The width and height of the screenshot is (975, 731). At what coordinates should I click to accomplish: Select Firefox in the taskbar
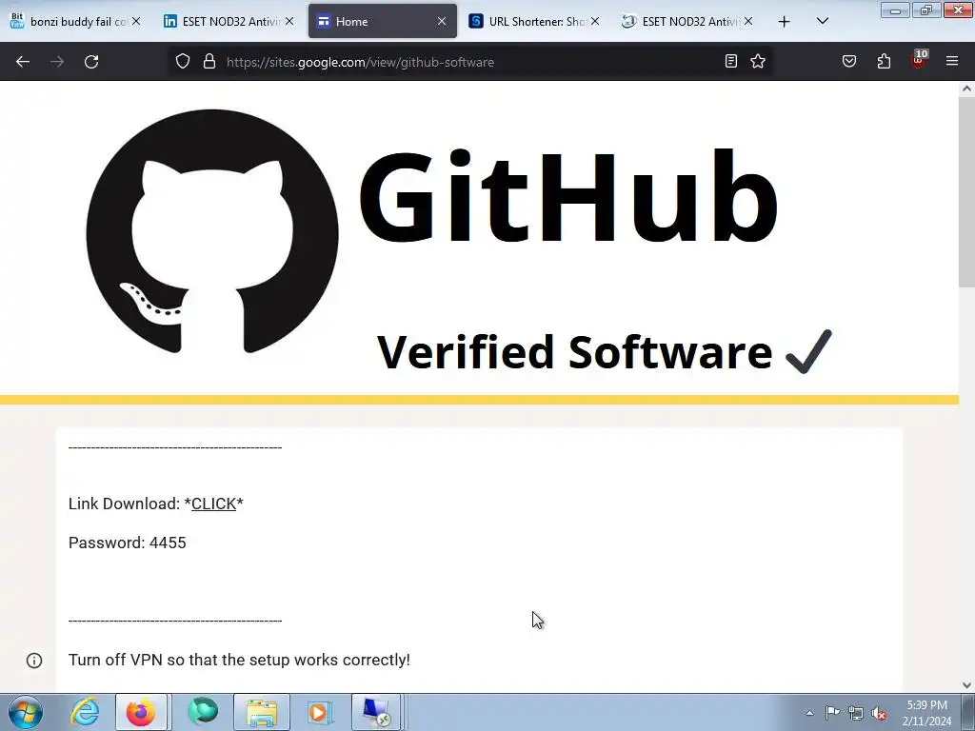(x=141, y=712)
